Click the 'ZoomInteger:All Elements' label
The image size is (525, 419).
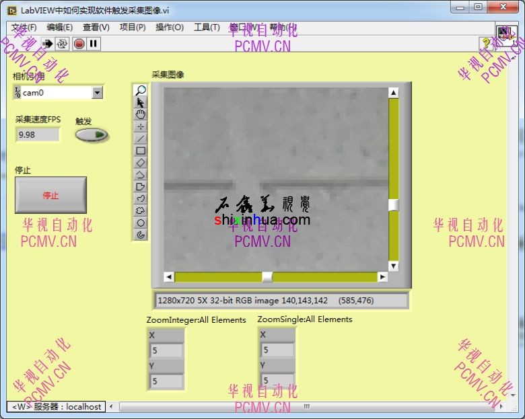click(x=197, y=320)
